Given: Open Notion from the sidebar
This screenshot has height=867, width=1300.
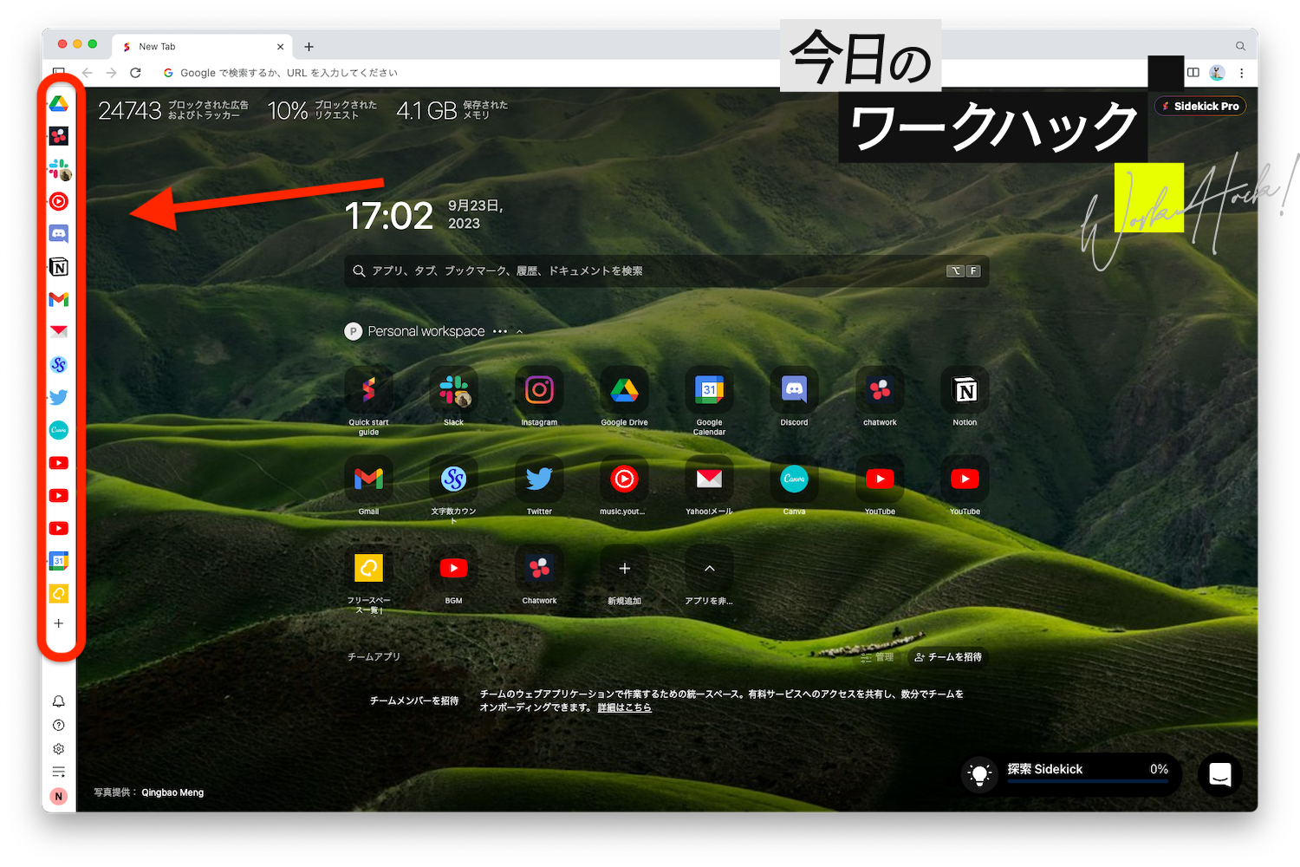Looking at the screenshot, I should click(59, 267).
